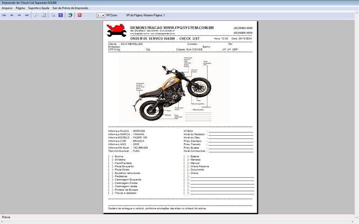Click the magnifying glass zoom icon

(x=36, y=15)
